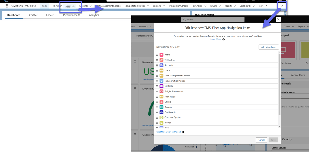Select Fleet Management Console row text
This screenshot has height=152, width=309.
[x=177, y=76]
